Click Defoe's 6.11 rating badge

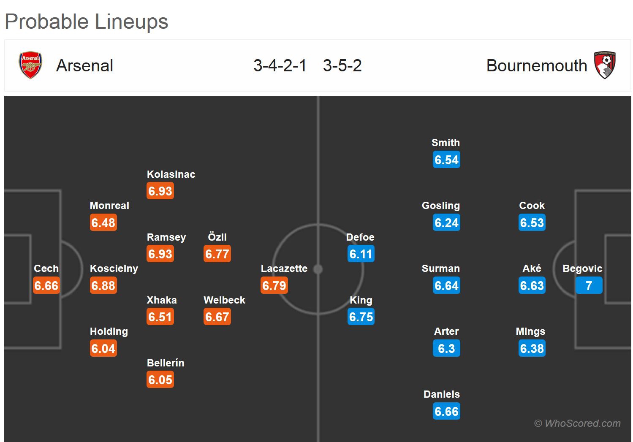(x=361, y=254)
